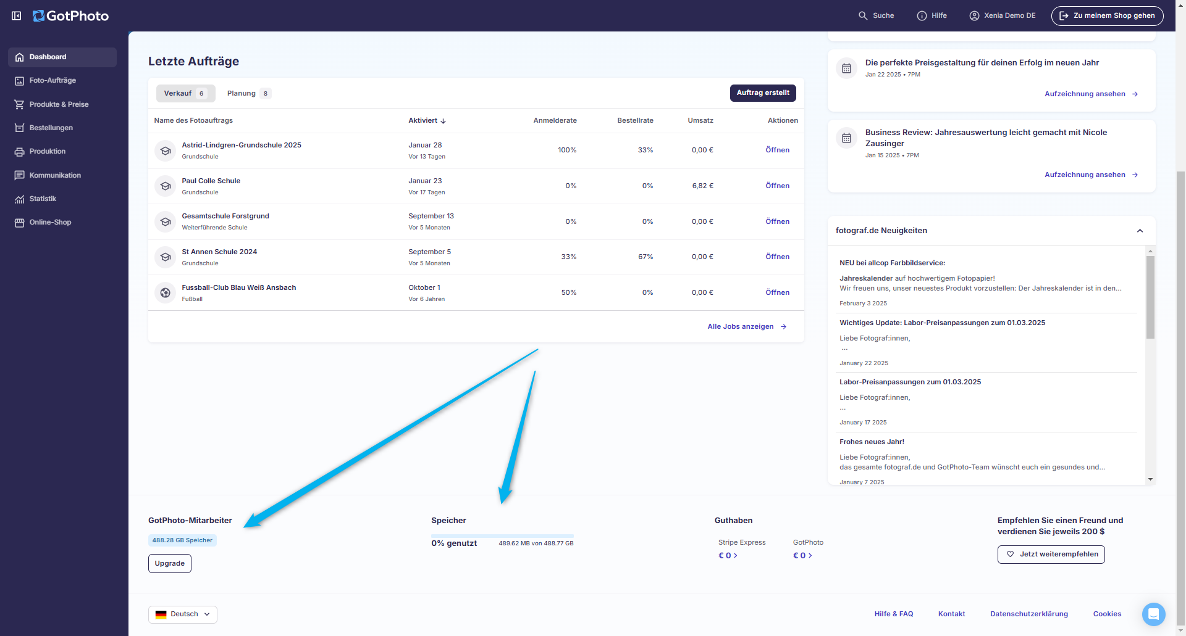The width and height of the screenshot is (1186, 636).
Task: Click the 488.28 GB Speicher badge
Action: 182,540
